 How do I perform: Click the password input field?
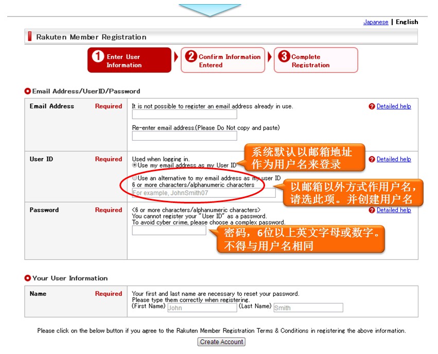point(169,231)
